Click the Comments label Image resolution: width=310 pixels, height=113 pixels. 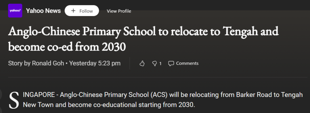pos(187,63)
